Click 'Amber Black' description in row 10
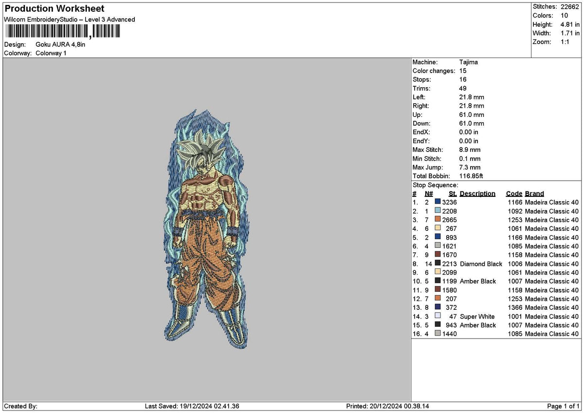Screen dimensions: 584x413 coord(478,281)
